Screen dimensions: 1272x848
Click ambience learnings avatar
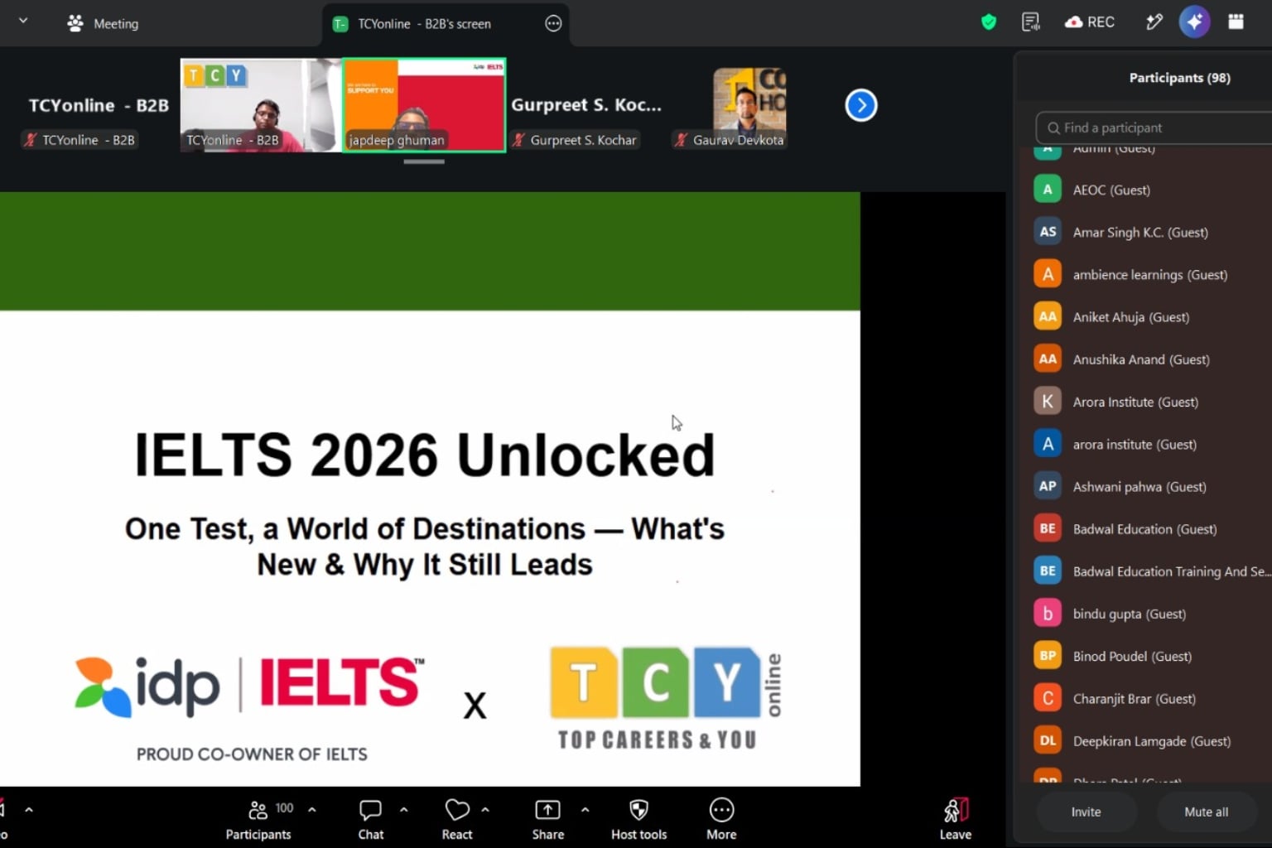pos(1048,274)
